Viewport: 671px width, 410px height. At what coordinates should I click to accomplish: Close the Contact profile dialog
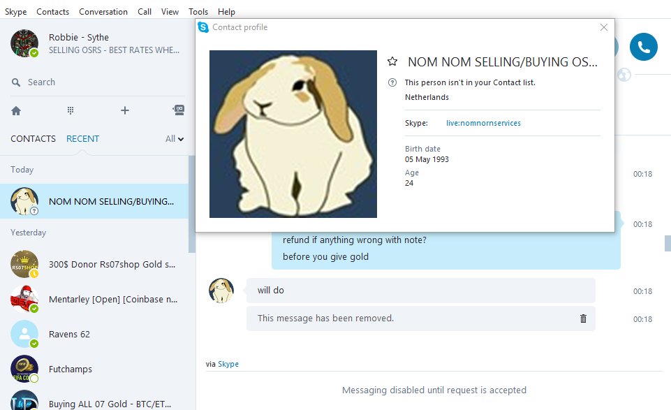click(604, 27)
